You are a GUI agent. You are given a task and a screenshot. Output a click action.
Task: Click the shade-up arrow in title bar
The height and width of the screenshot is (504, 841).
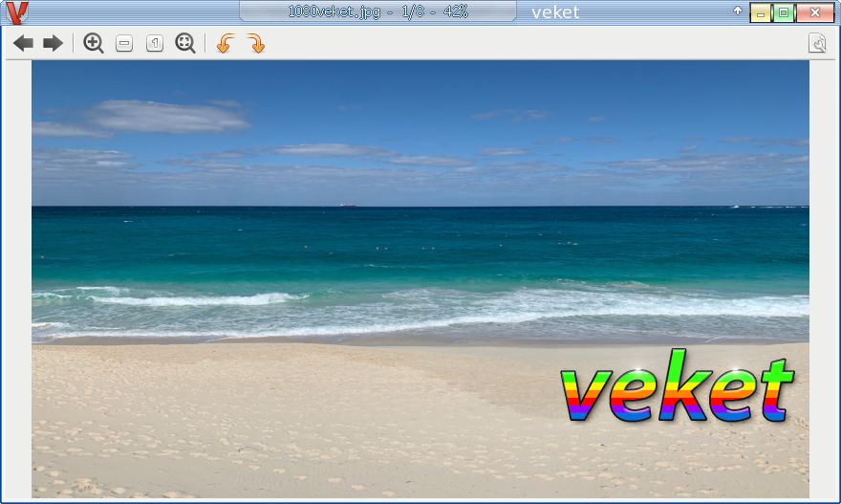pos(738,11)
